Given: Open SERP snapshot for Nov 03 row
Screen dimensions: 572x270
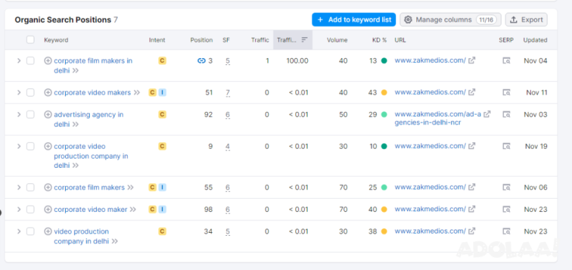Looking at the screenshot, I should pos(506,115).
